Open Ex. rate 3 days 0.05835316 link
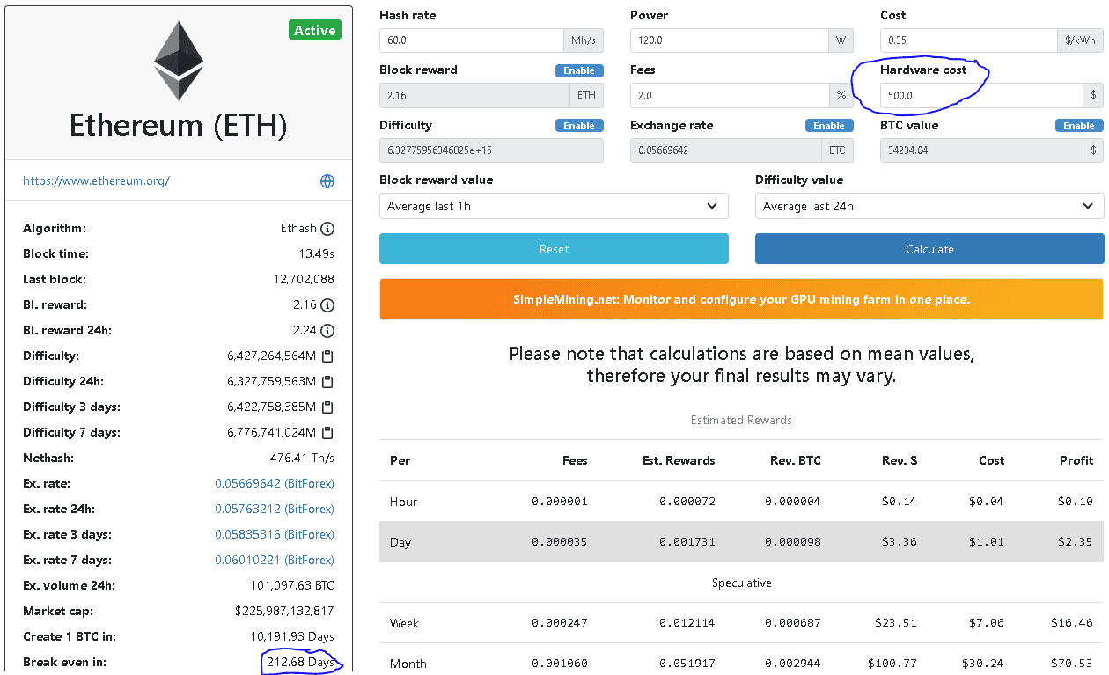The width and height of the screenshot is (1109, 675). pyautogui.click(x=275, y=535)
